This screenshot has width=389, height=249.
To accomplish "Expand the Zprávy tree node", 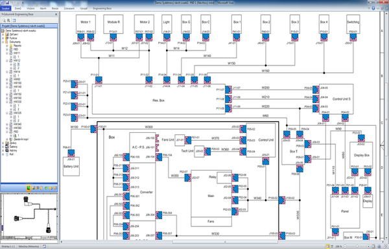I will point(3,143).
